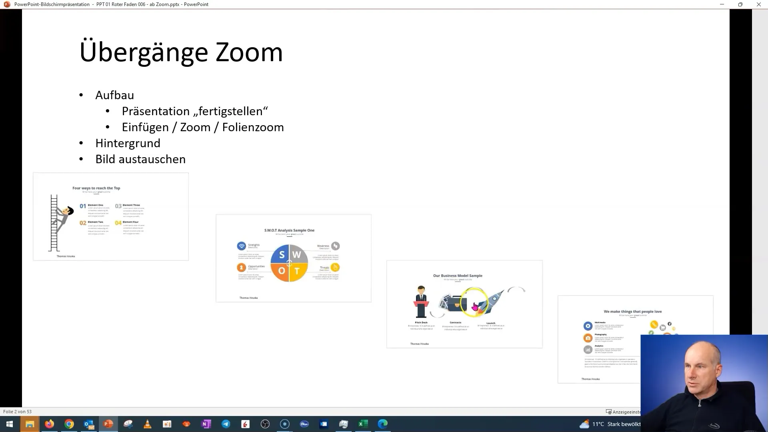Zoom into the 'Four ways to reach the Top' slide
The height and width of the screenshot is (432, 768).
[111, 216]
